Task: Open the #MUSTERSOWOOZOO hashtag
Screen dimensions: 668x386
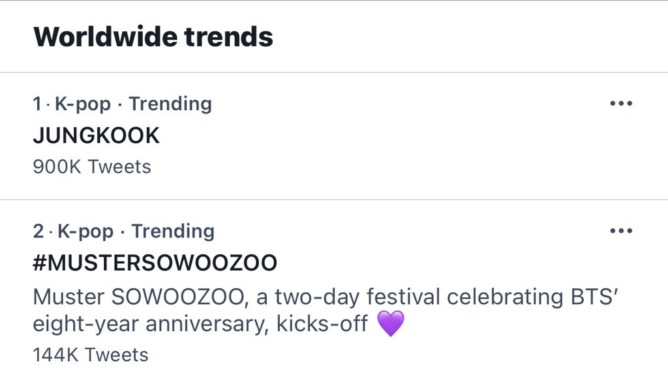Action: 155,263
